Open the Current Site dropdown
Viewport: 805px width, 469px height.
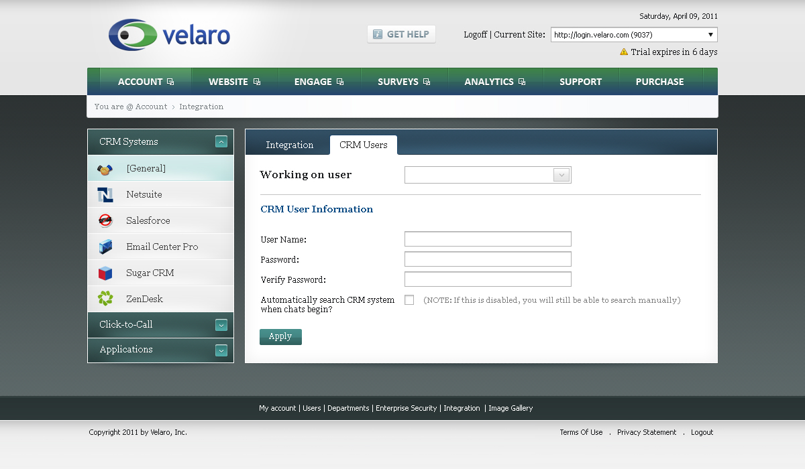[x=634, y=35]
